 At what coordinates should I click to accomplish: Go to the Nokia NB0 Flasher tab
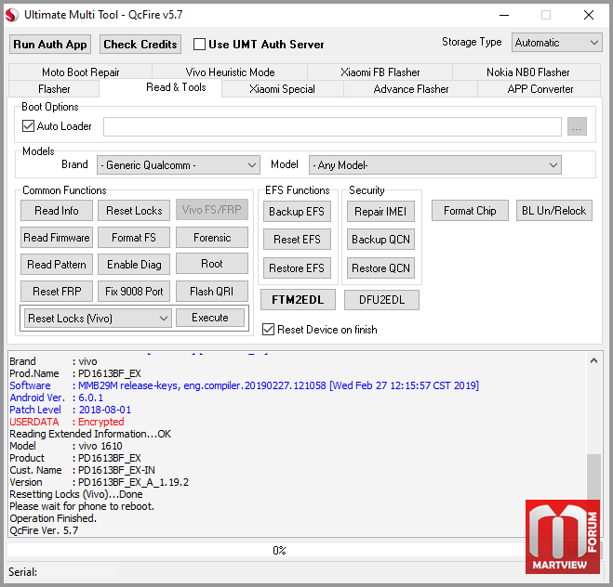[527, 72]
